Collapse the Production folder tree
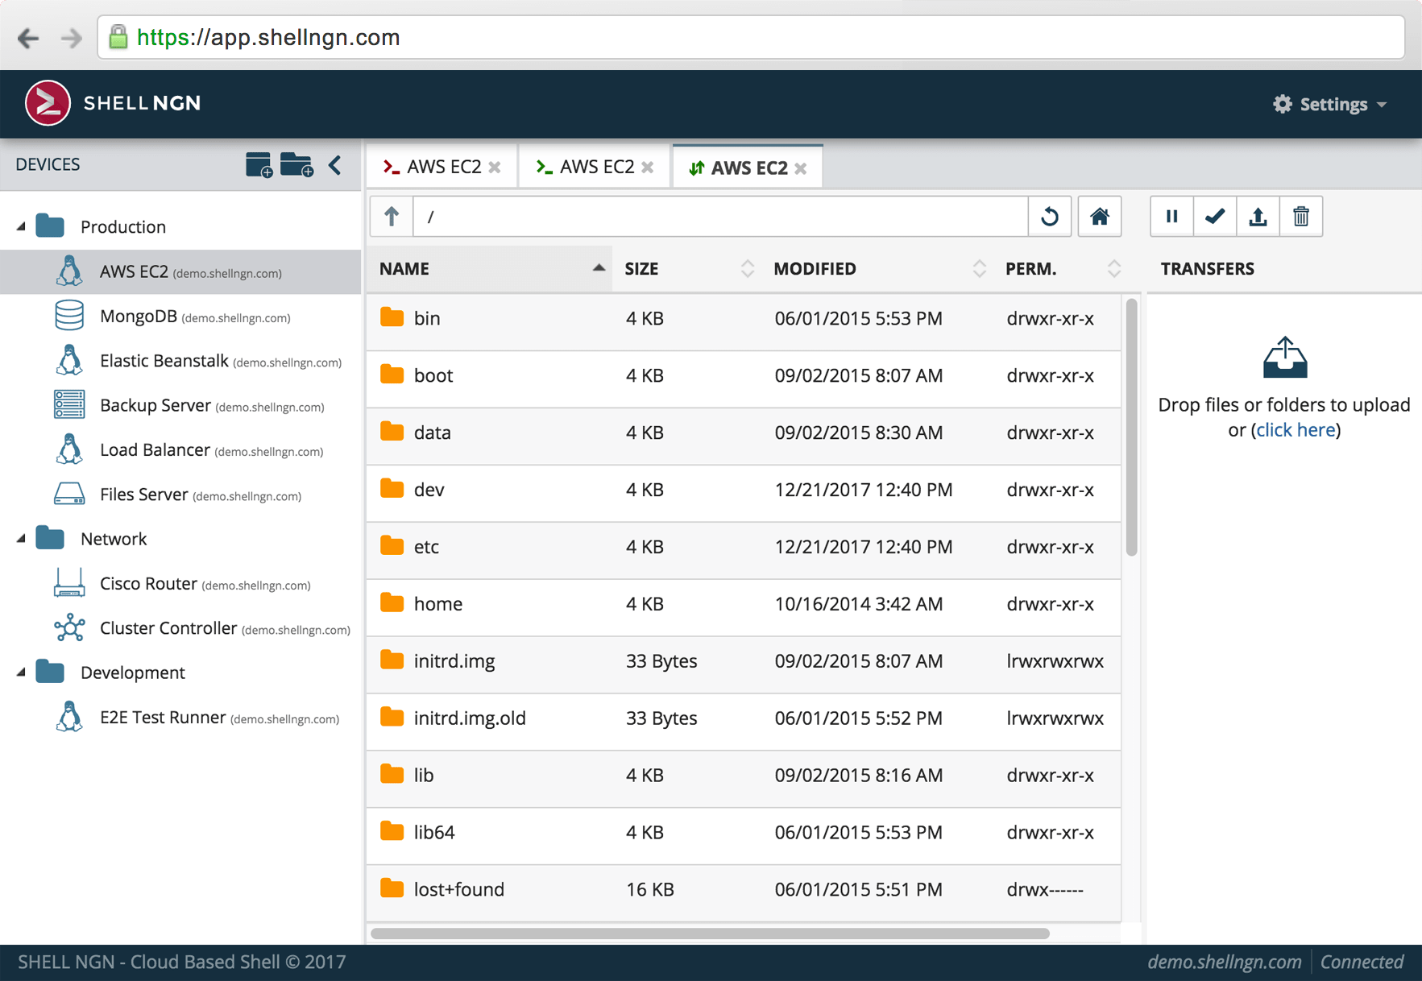The width and height of the screenshot is (1422, 981). 21,227
